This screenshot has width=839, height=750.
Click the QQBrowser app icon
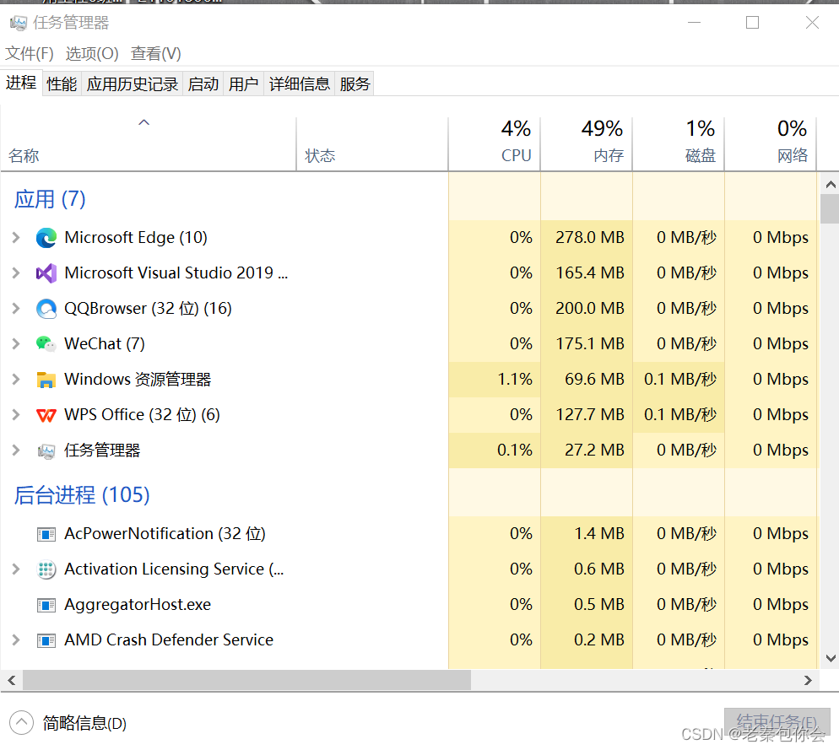pos(46,309)
